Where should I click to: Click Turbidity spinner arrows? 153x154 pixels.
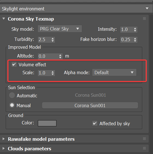53,40
